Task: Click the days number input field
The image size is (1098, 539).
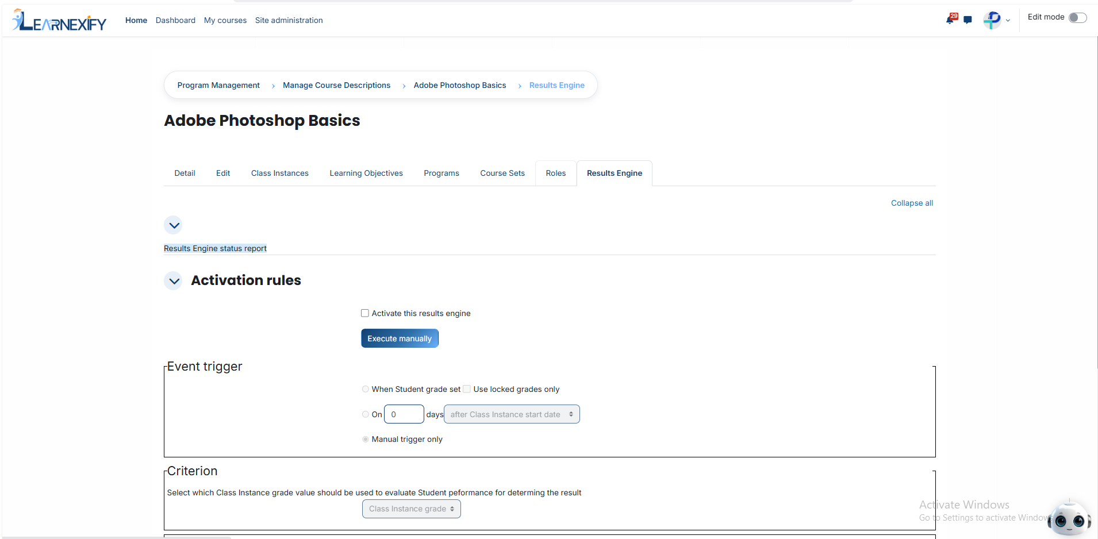Action: pyautogui.click(x=404, y=414)
